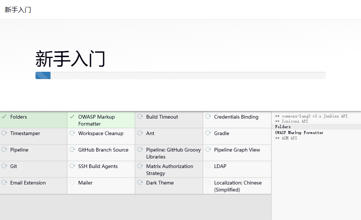Viewport: 361px width, 220px height.
Task: Click the spinner icon next to Timestamper
Action: coord(4,133)
